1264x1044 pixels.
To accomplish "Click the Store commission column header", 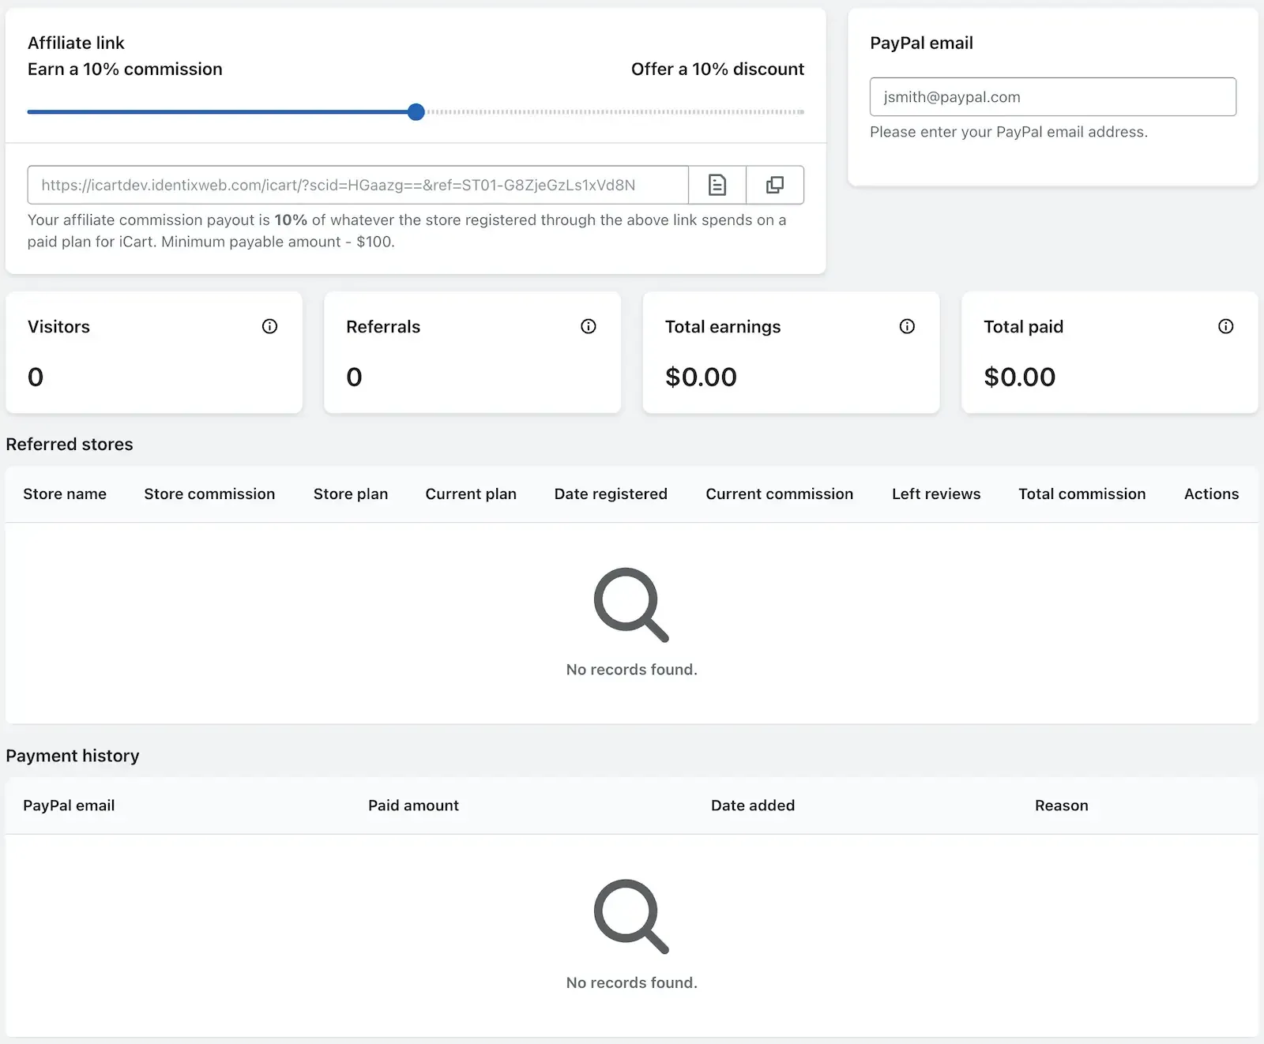I will [x=209, y=494].
